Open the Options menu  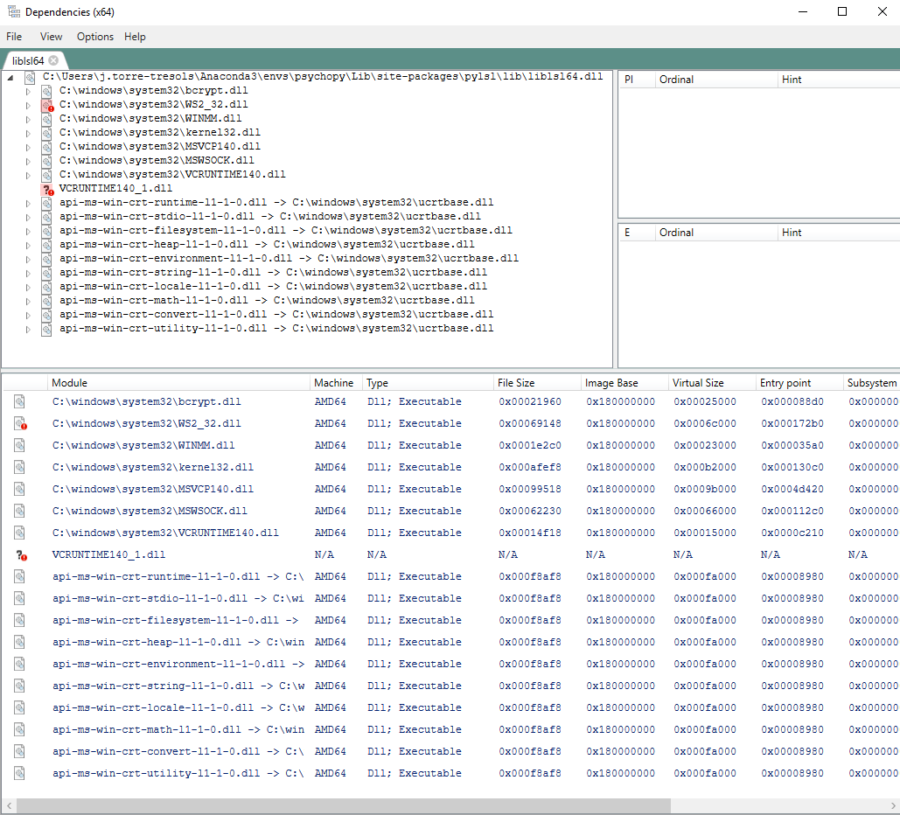94,37
